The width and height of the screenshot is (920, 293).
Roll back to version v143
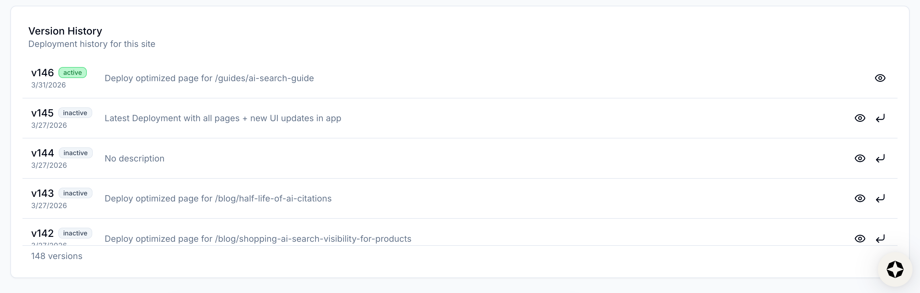[x=880, y=198]
